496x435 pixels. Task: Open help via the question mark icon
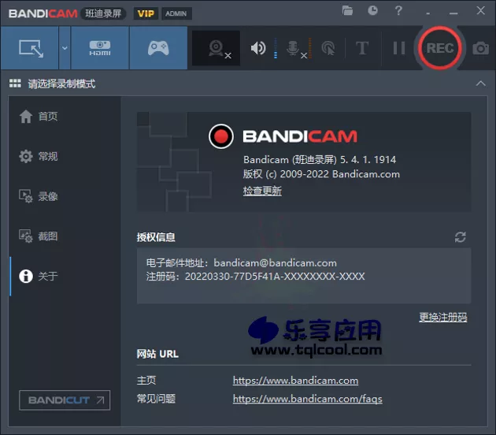tap(398, 10)
